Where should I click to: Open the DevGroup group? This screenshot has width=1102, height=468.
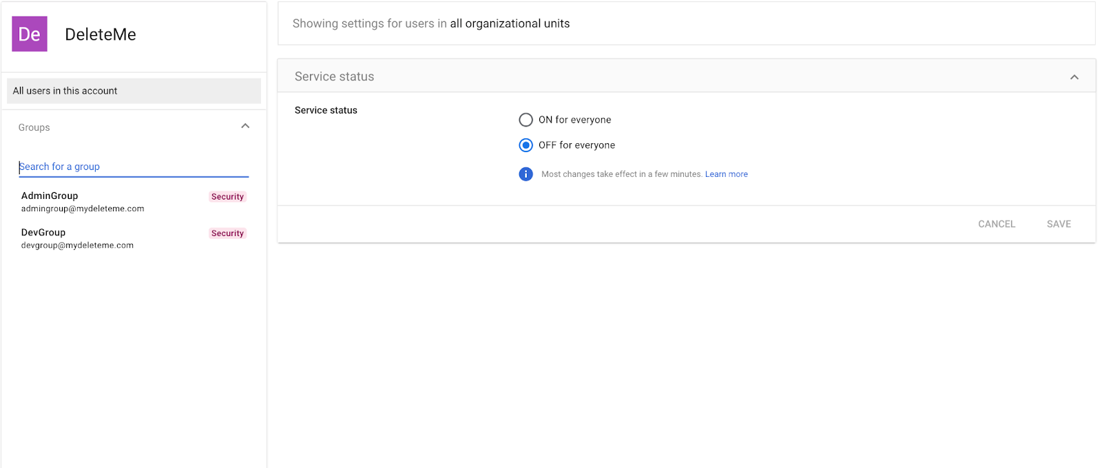(x=134, y=238)
